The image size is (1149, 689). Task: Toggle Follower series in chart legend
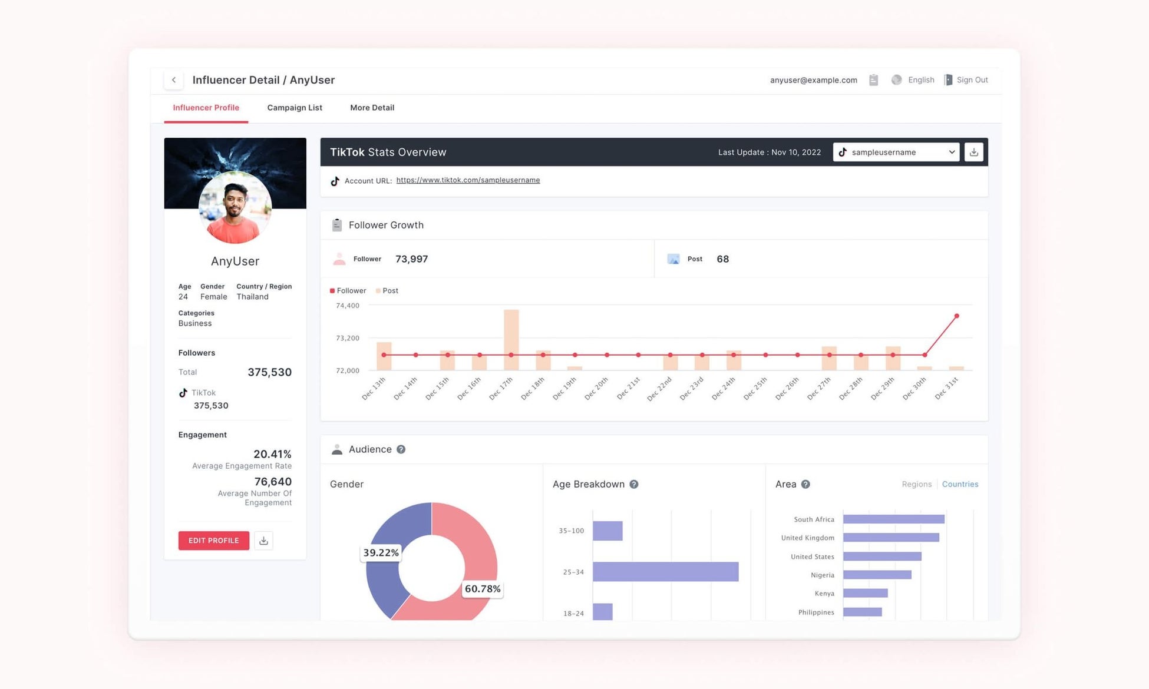(x=348, y=291)
